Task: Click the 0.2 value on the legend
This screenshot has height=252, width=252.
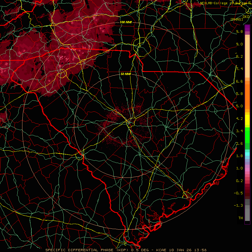Action: tap(239, 181)
